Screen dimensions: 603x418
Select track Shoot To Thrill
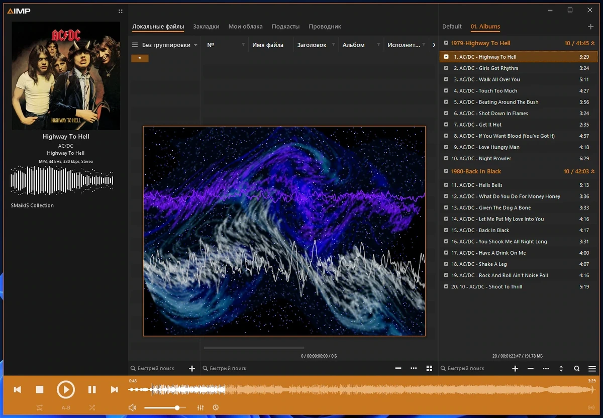[x=519, y=287]
